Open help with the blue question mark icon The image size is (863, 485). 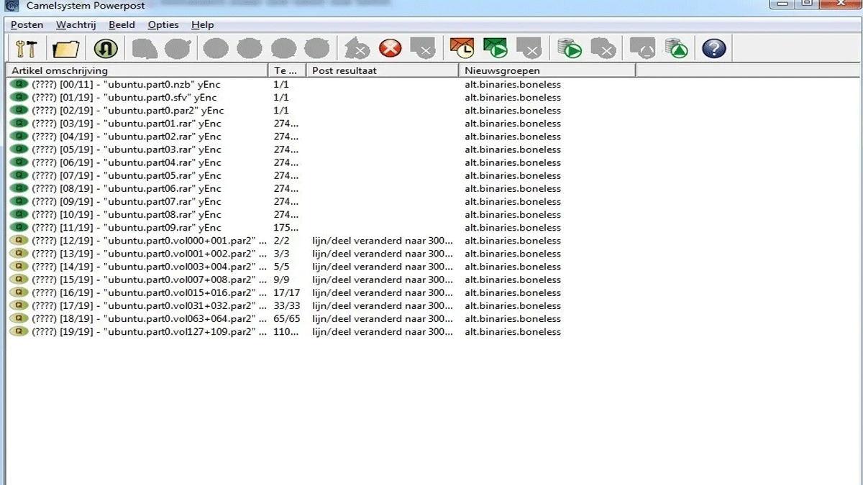713,49
